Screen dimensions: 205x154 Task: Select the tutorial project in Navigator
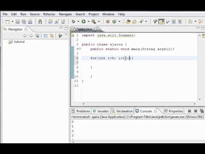(x=19, y=42)
